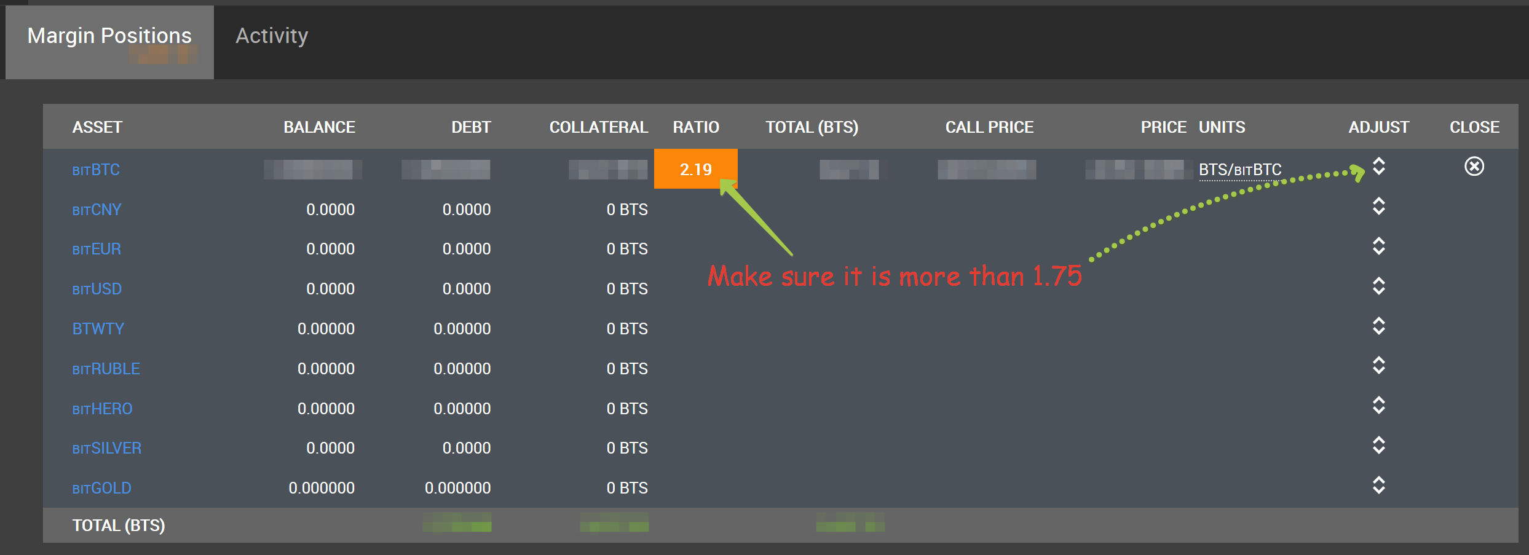Click the TOTAL (BTS) footer row label
Image resolution: width=1529 pixels, height=555 pixels.
tap(119, 526)
